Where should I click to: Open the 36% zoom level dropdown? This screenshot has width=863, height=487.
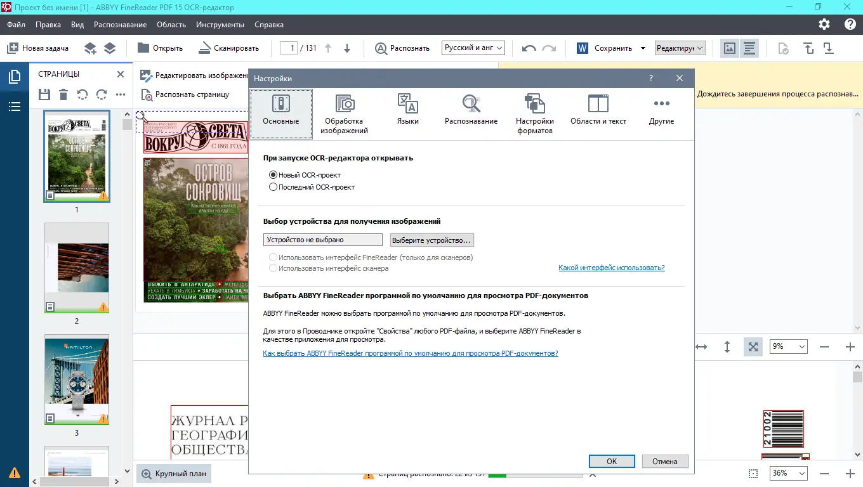pos(788,473)
